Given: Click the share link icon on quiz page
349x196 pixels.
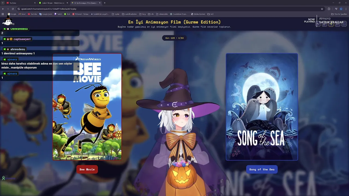Looking at the screenshot, I should [x=324, y=24].
